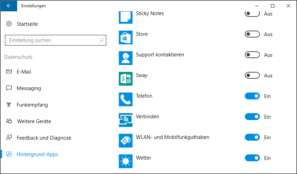Click the Wetter sun icon
This screenshot has height=174, width=297.
pyautogui.click(x=125, y=161)
